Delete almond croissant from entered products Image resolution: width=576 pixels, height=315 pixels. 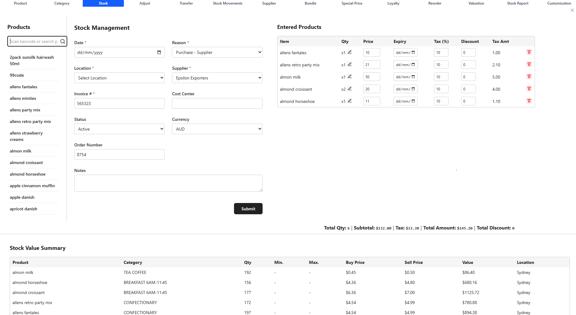529,89
